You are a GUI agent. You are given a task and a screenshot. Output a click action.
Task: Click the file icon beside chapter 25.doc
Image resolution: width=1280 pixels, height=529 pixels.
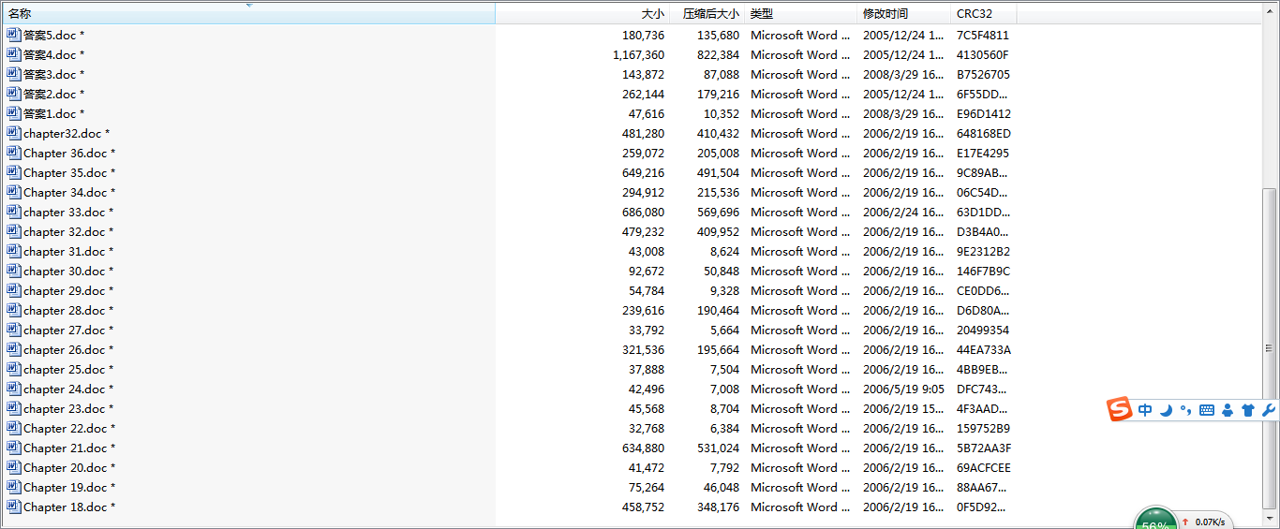(x=13, y=369)
